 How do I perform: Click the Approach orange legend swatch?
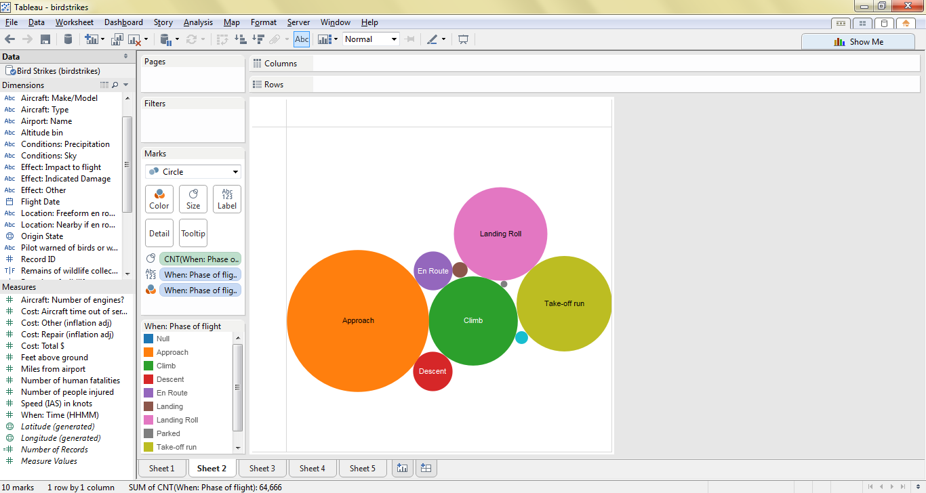pyautogui.click(x=148, y=352)
